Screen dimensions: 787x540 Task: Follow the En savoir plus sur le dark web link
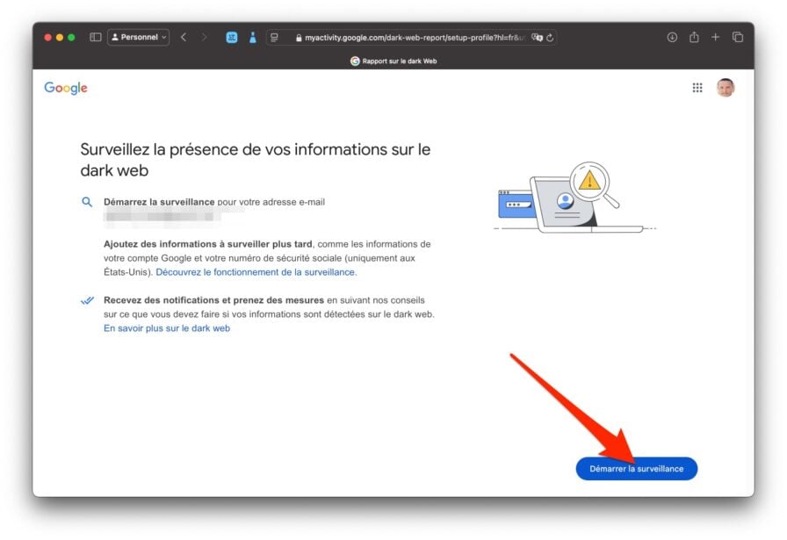point(167,328)
